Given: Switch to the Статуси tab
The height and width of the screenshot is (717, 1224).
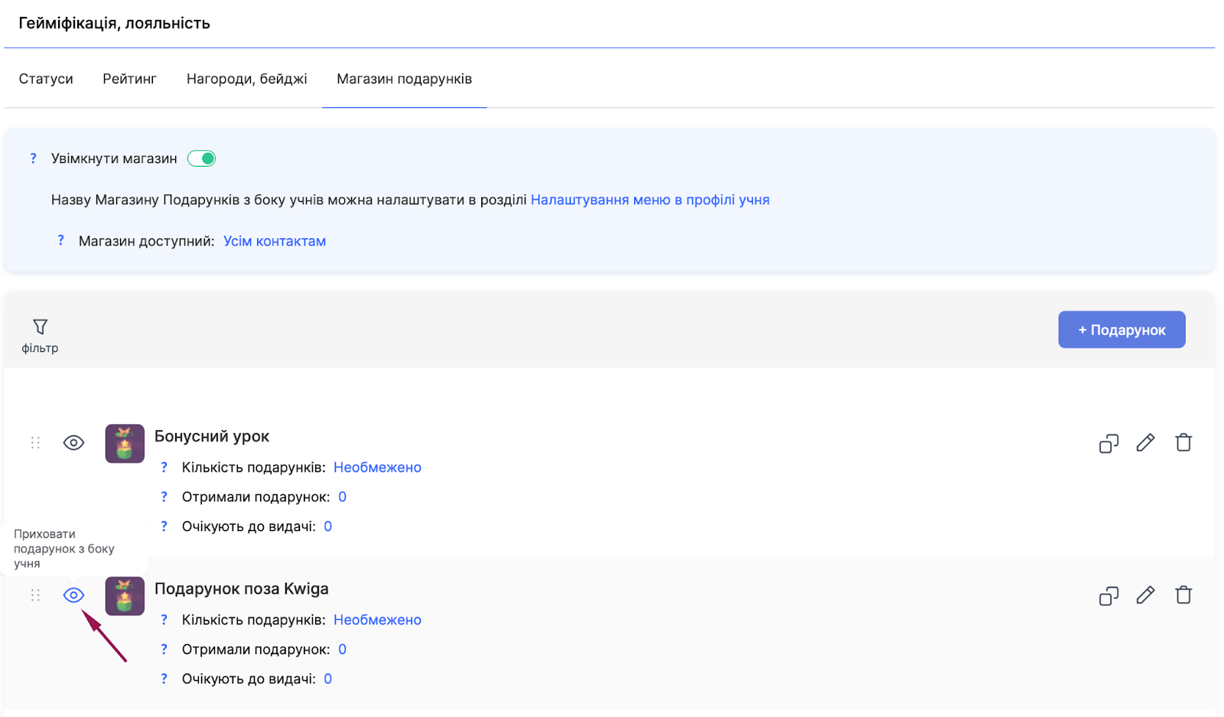Looking at the screenshot, I should pos(46,79).
